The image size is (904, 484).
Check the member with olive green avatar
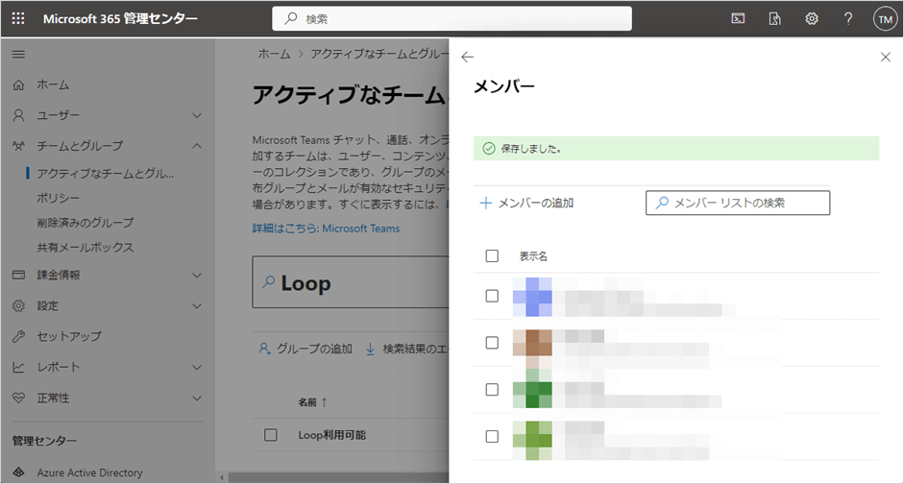(492, 437)
